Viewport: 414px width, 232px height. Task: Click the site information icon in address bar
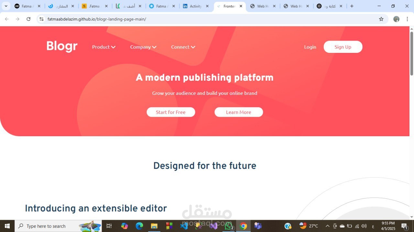pos(41,19)
